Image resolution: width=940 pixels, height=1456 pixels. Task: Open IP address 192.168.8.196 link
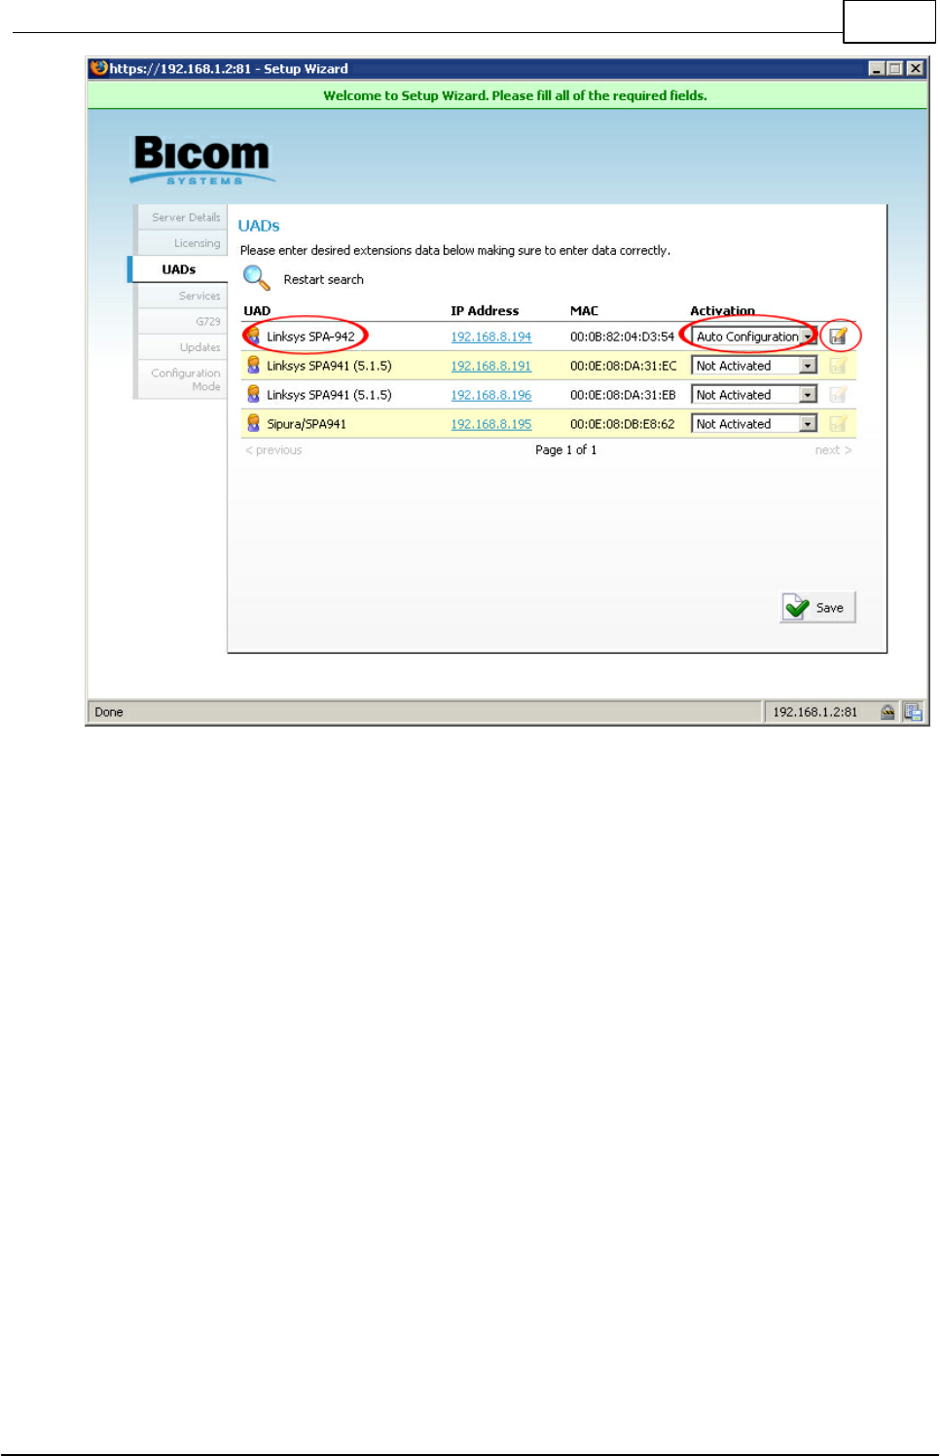(491, 395)
